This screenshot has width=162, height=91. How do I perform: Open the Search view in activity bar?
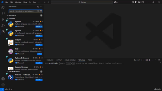pos(3,13)
